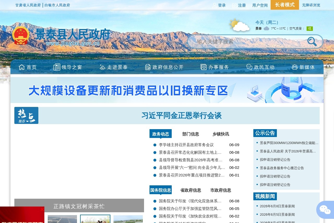
Task: Open the floating WeChat chat icon
Action: (x=325, y=210)
